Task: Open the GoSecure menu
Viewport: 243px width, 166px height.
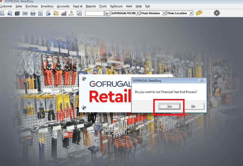Action: pos(116,6)
